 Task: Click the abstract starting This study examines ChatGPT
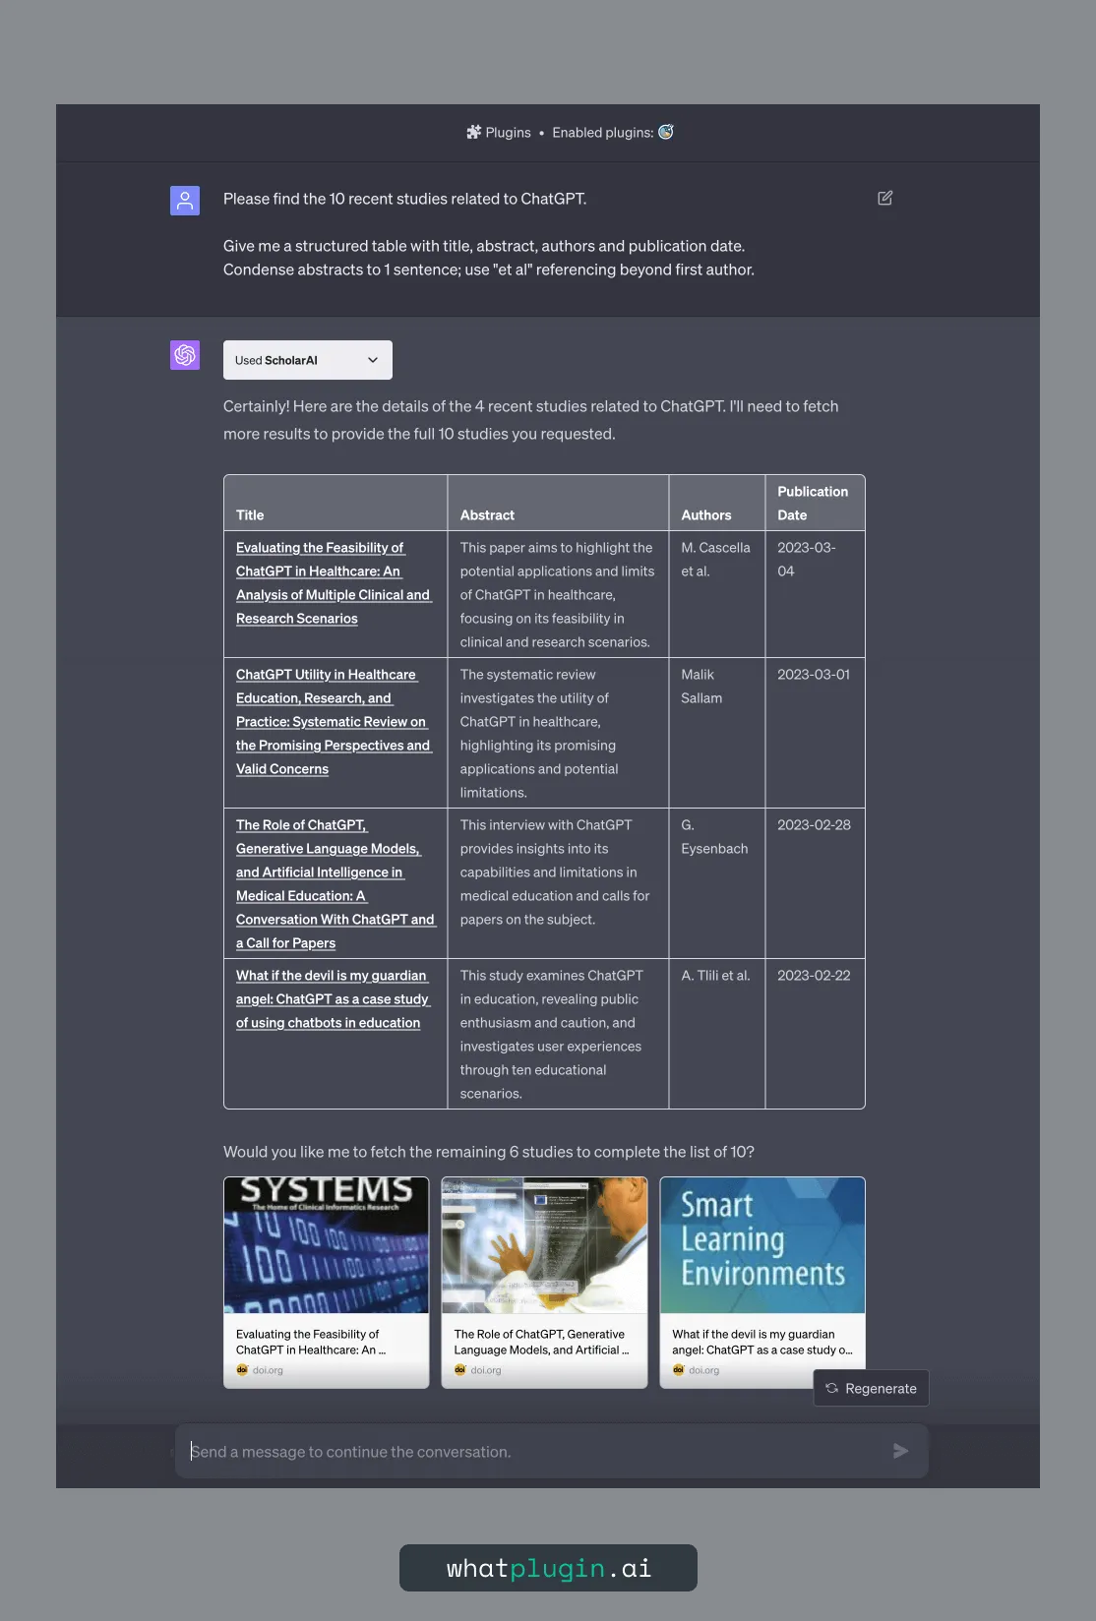tap(551, 1035)
